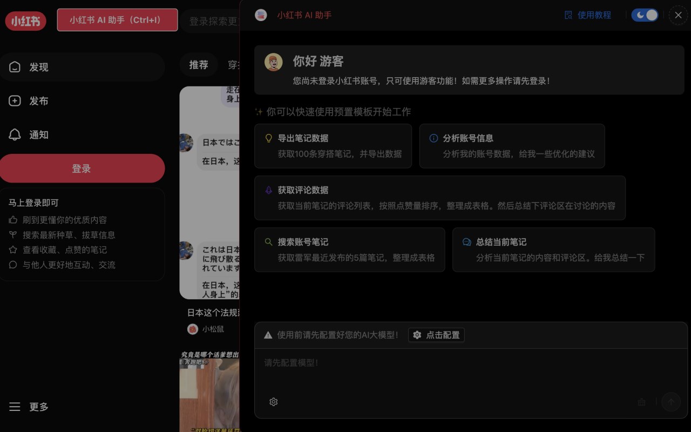Viewport: 691px width, 432px height.
Task: Click 你好 游客 greeting text
Action: click(319, 61)
